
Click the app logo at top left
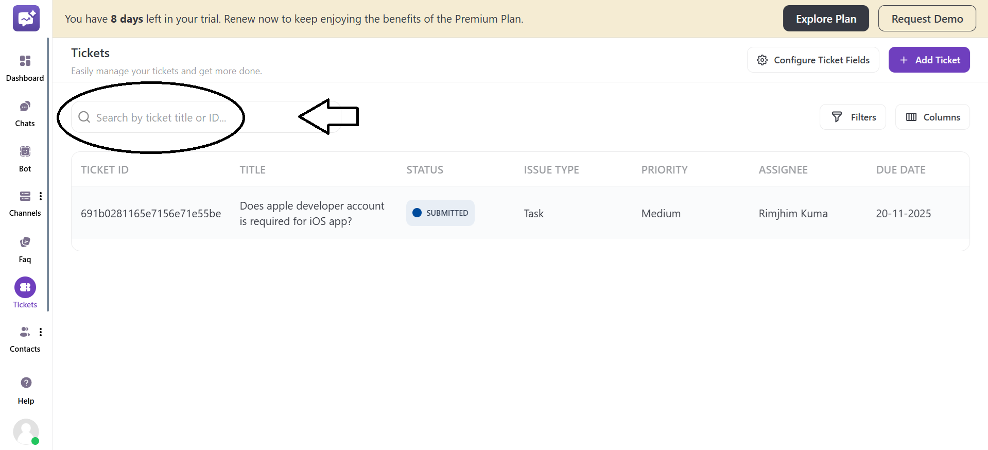26,19
